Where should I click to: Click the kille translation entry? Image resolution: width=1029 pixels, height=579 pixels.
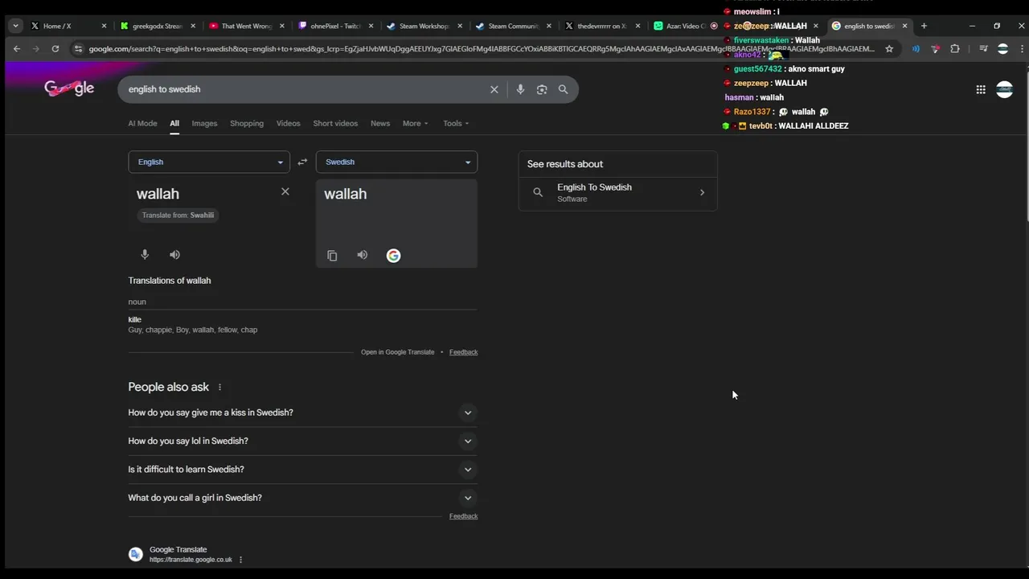(134, 319)
